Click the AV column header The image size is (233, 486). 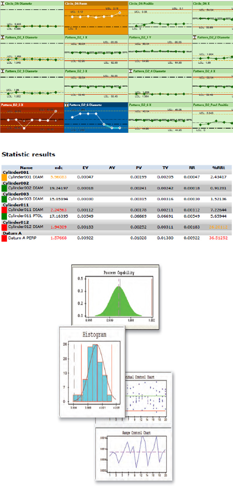(x=112, y=168)
